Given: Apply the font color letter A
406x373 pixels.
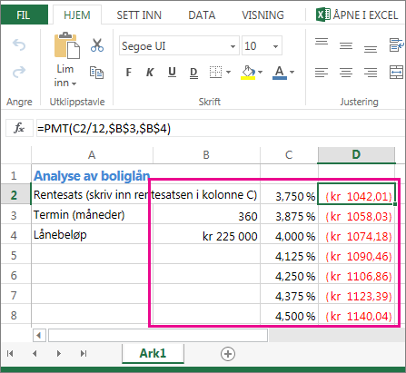Looking at the screenshot, I should click(280, 73).
